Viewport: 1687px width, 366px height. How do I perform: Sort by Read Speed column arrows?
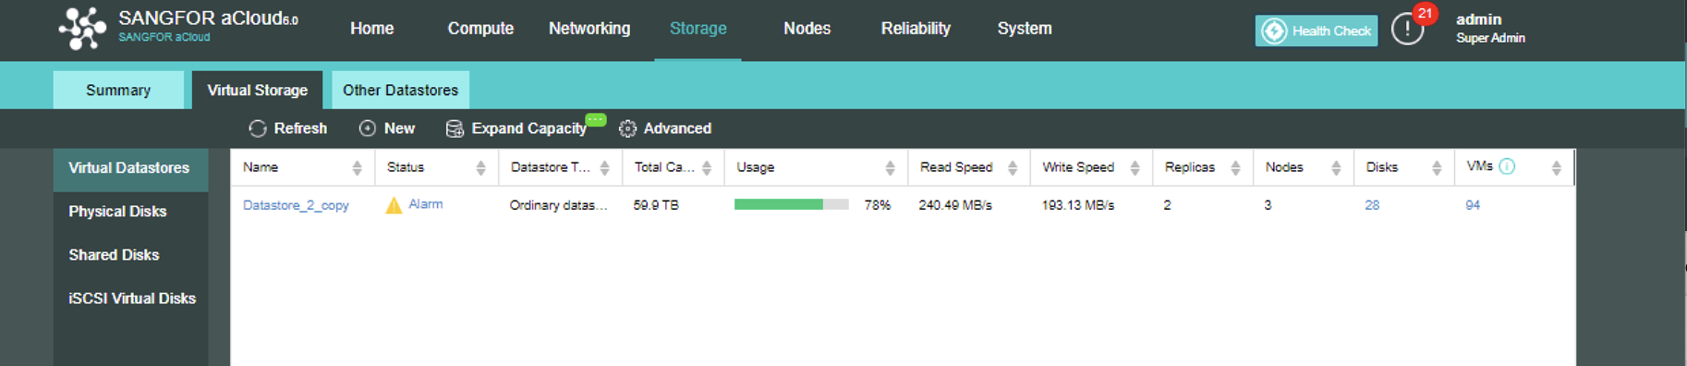[1013, 167]
